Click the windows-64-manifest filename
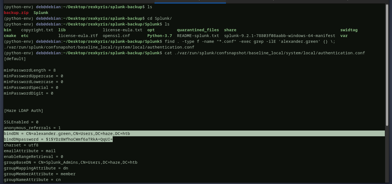Viewport: 392px width, 184px height. [x=280, y=36]
